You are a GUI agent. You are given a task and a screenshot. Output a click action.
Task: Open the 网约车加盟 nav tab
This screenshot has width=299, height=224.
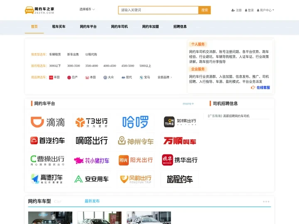coord(150,27)
